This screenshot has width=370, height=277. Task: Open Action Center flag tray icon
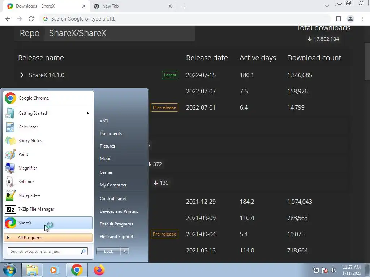(325, 270)
